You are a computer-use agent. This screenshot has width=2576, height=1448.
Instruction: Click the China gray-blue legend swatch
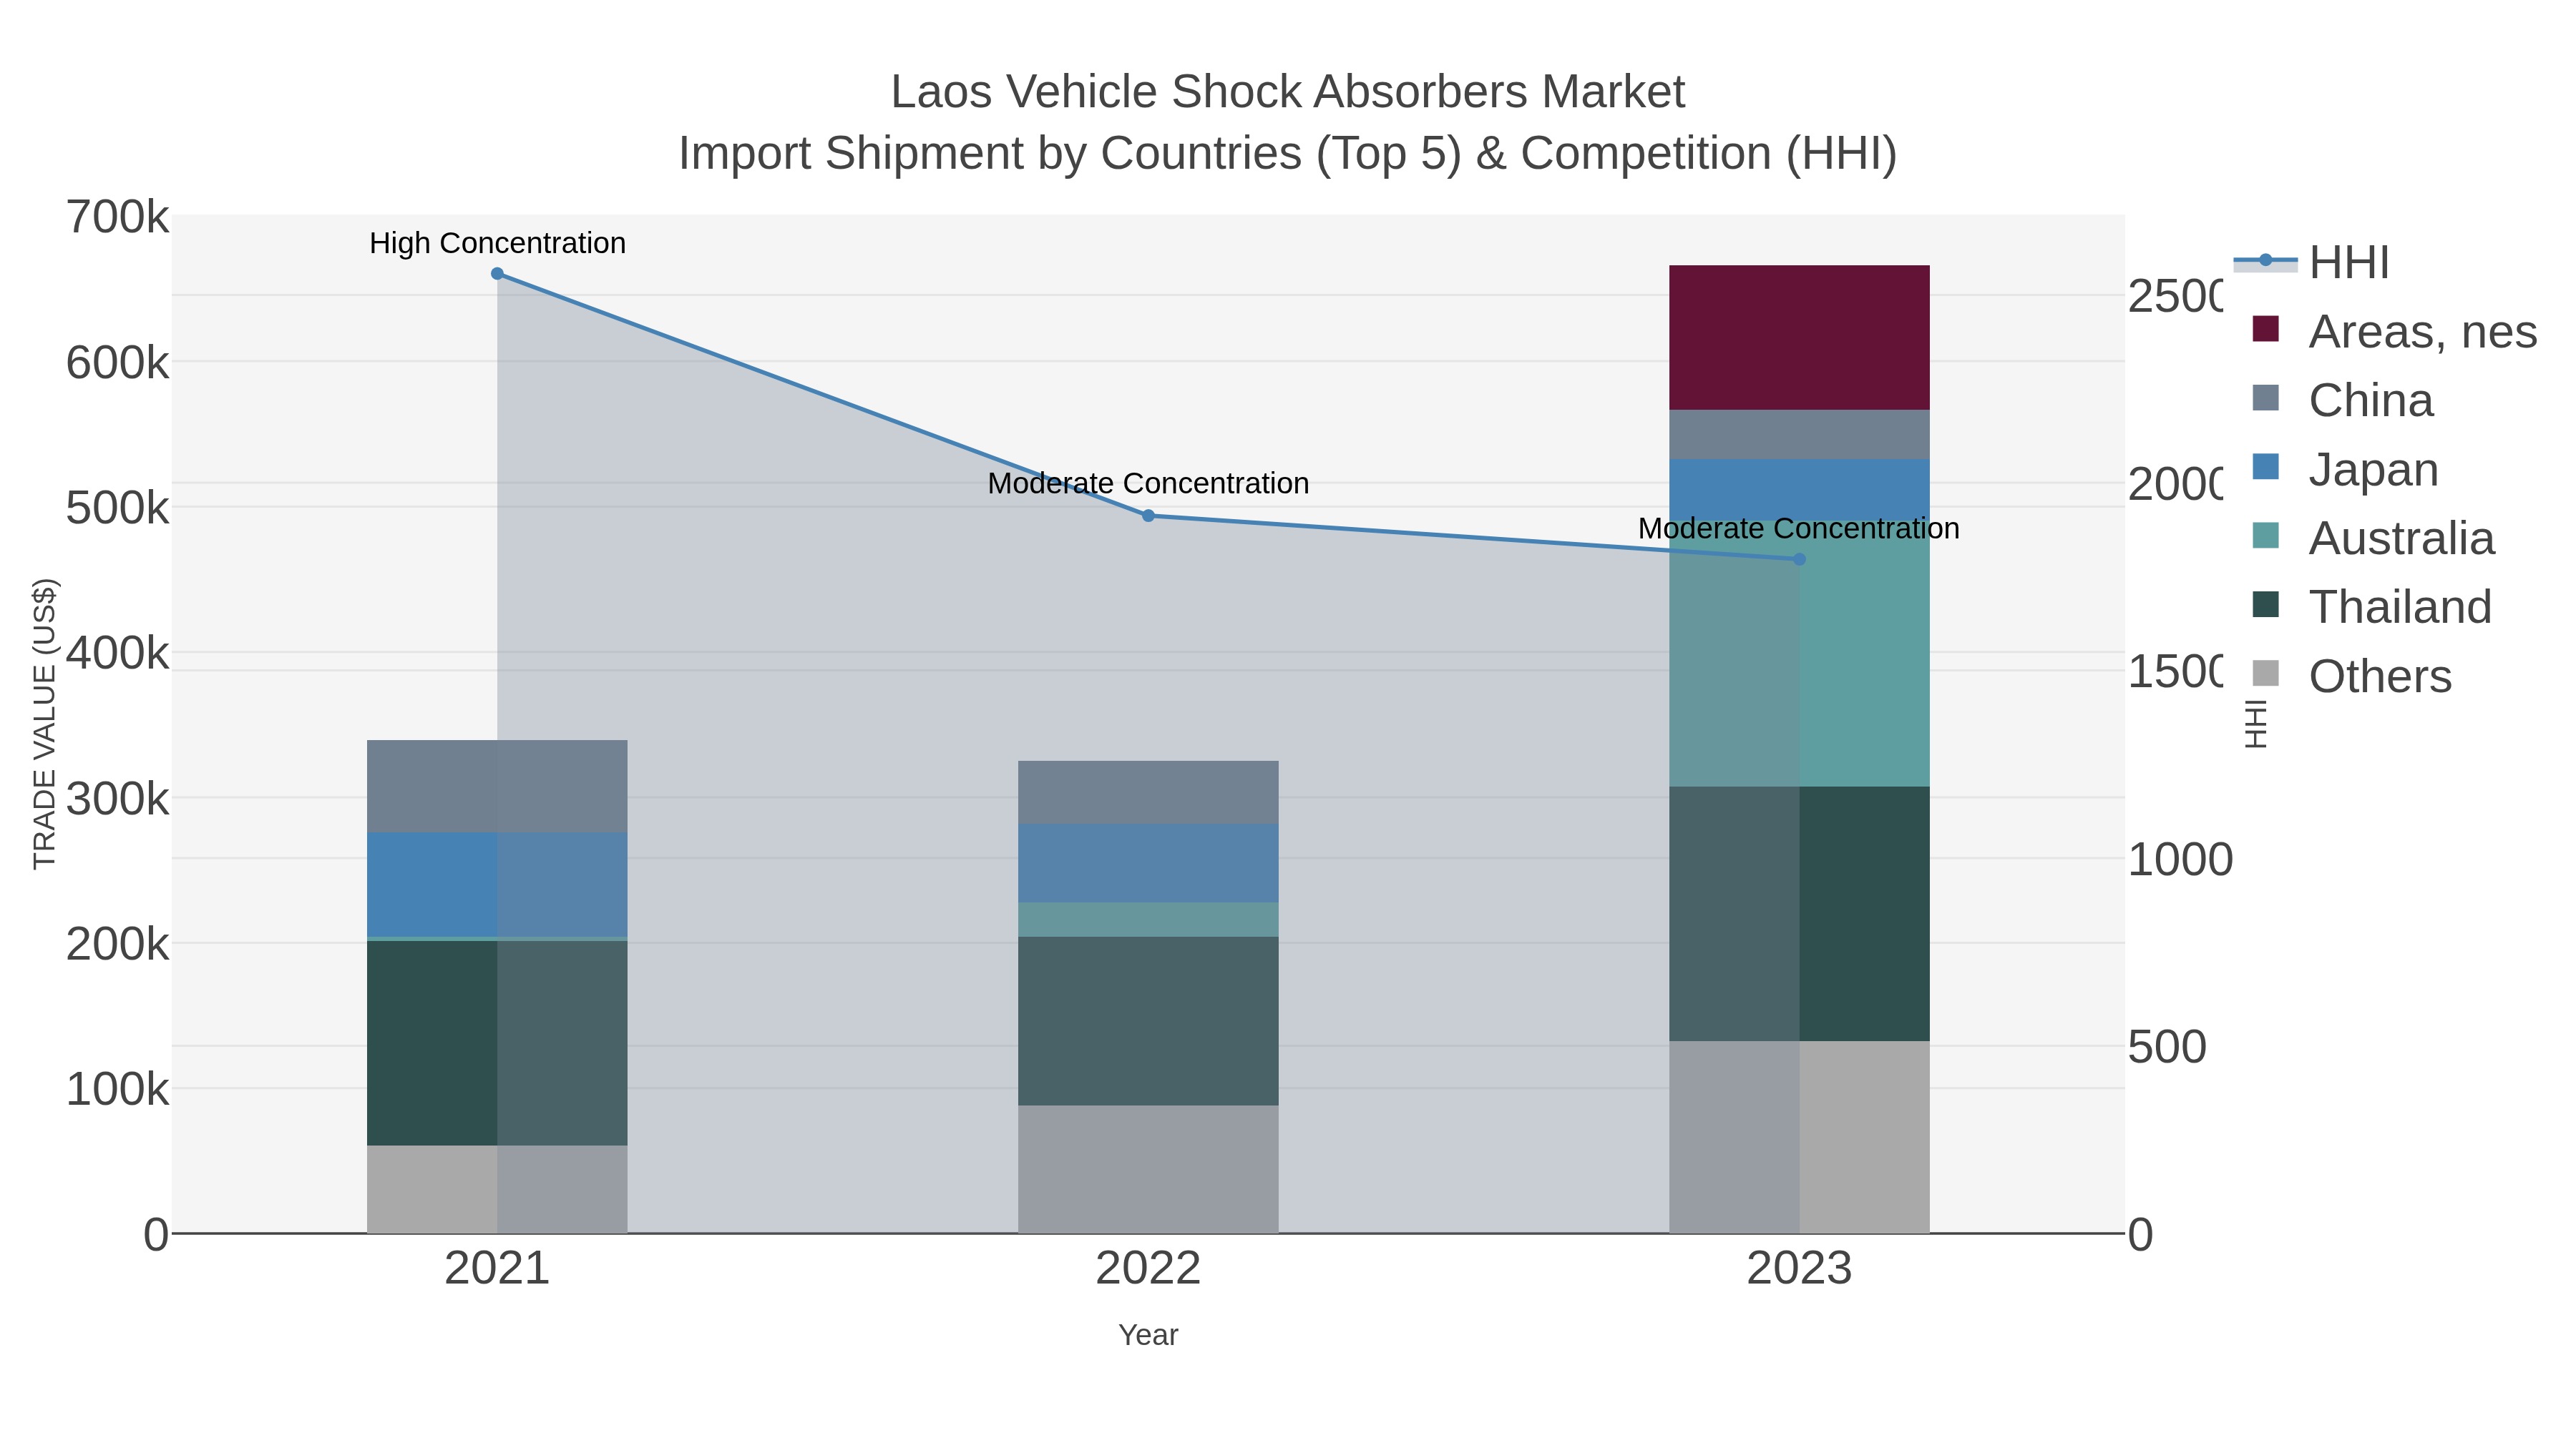[2265, 398]
